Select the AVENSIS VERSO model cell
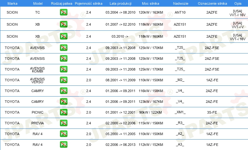 click(37, 80)
